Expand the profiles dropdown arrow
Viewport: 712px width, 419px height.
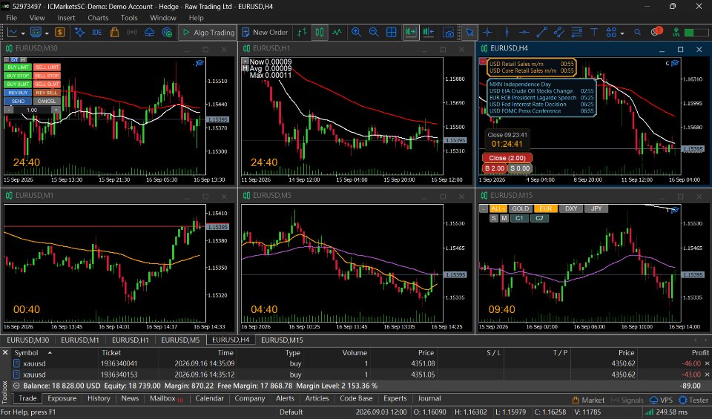(x=47, y=33)
